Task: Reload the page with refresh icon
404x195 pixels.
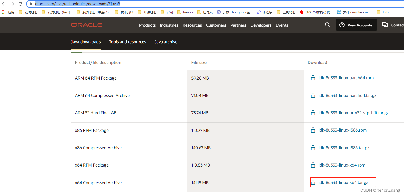Action: [x=21, y=4]
